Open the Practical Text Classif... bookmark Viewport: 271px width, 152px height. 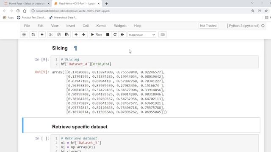pyautogui.click(x=31, y=17)
